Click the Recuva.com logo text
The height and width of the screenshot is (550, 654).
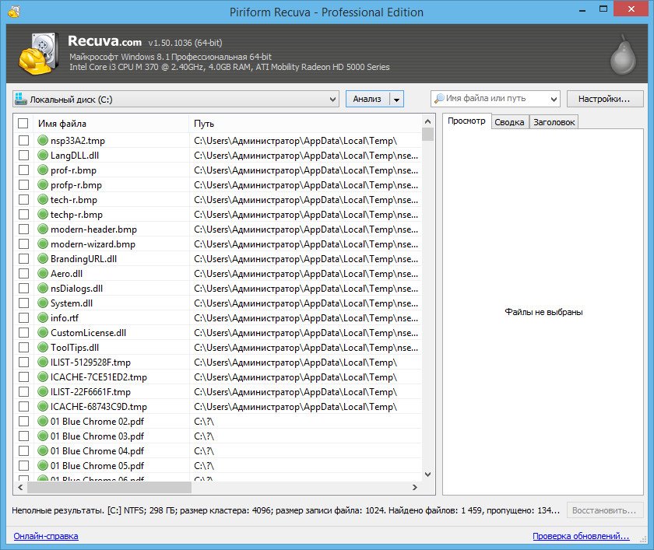104,40
